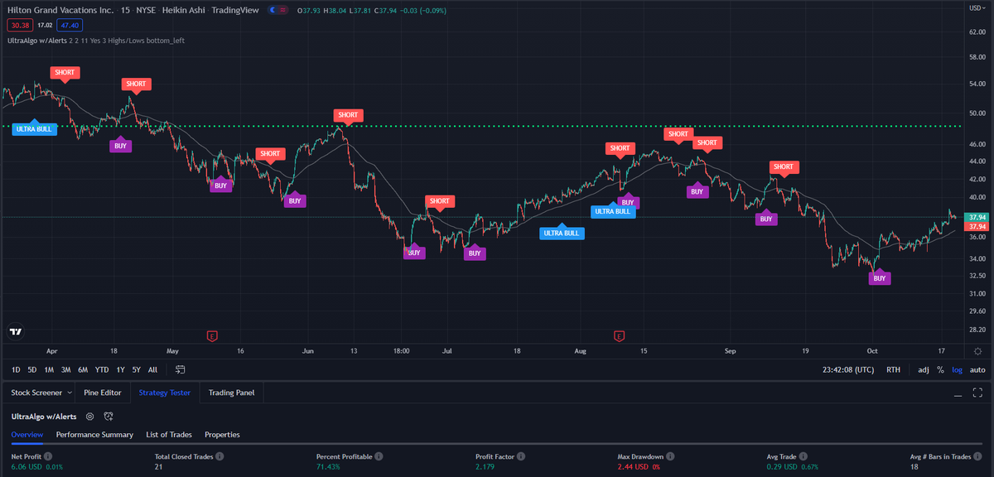Add an alert using the clock-plus icon
994x477 pixels.
[109, 417]
